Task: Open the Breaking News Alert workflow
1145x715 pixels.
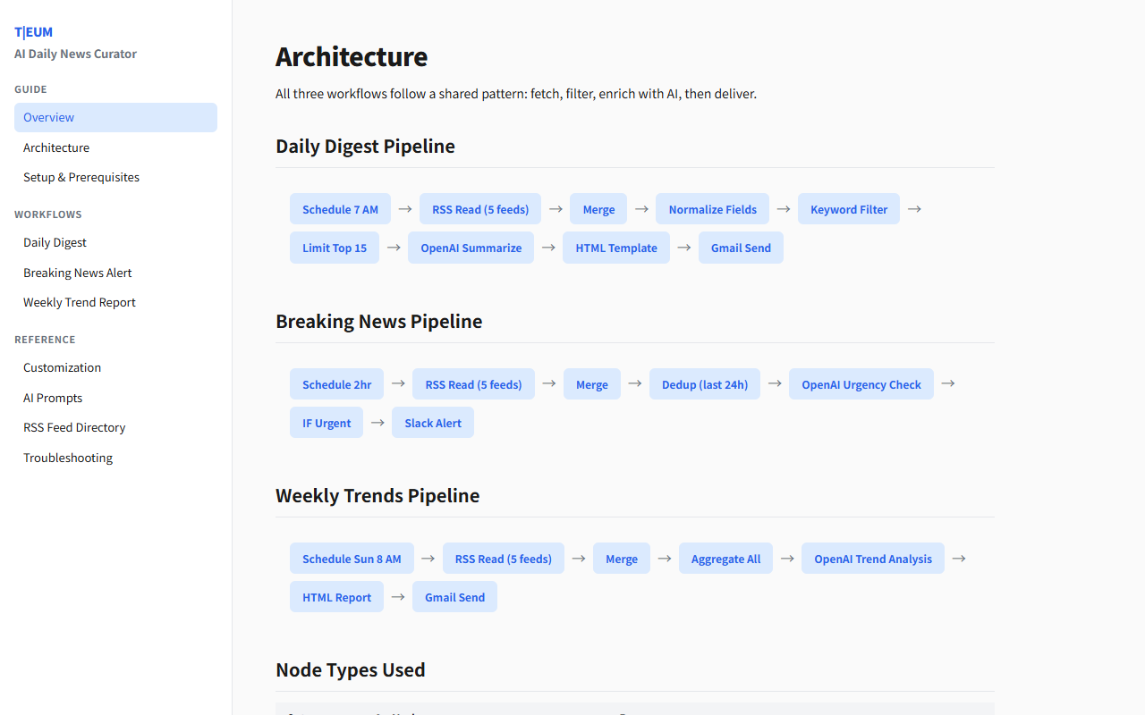Action: pyautogui.click(x=77, y=272)
